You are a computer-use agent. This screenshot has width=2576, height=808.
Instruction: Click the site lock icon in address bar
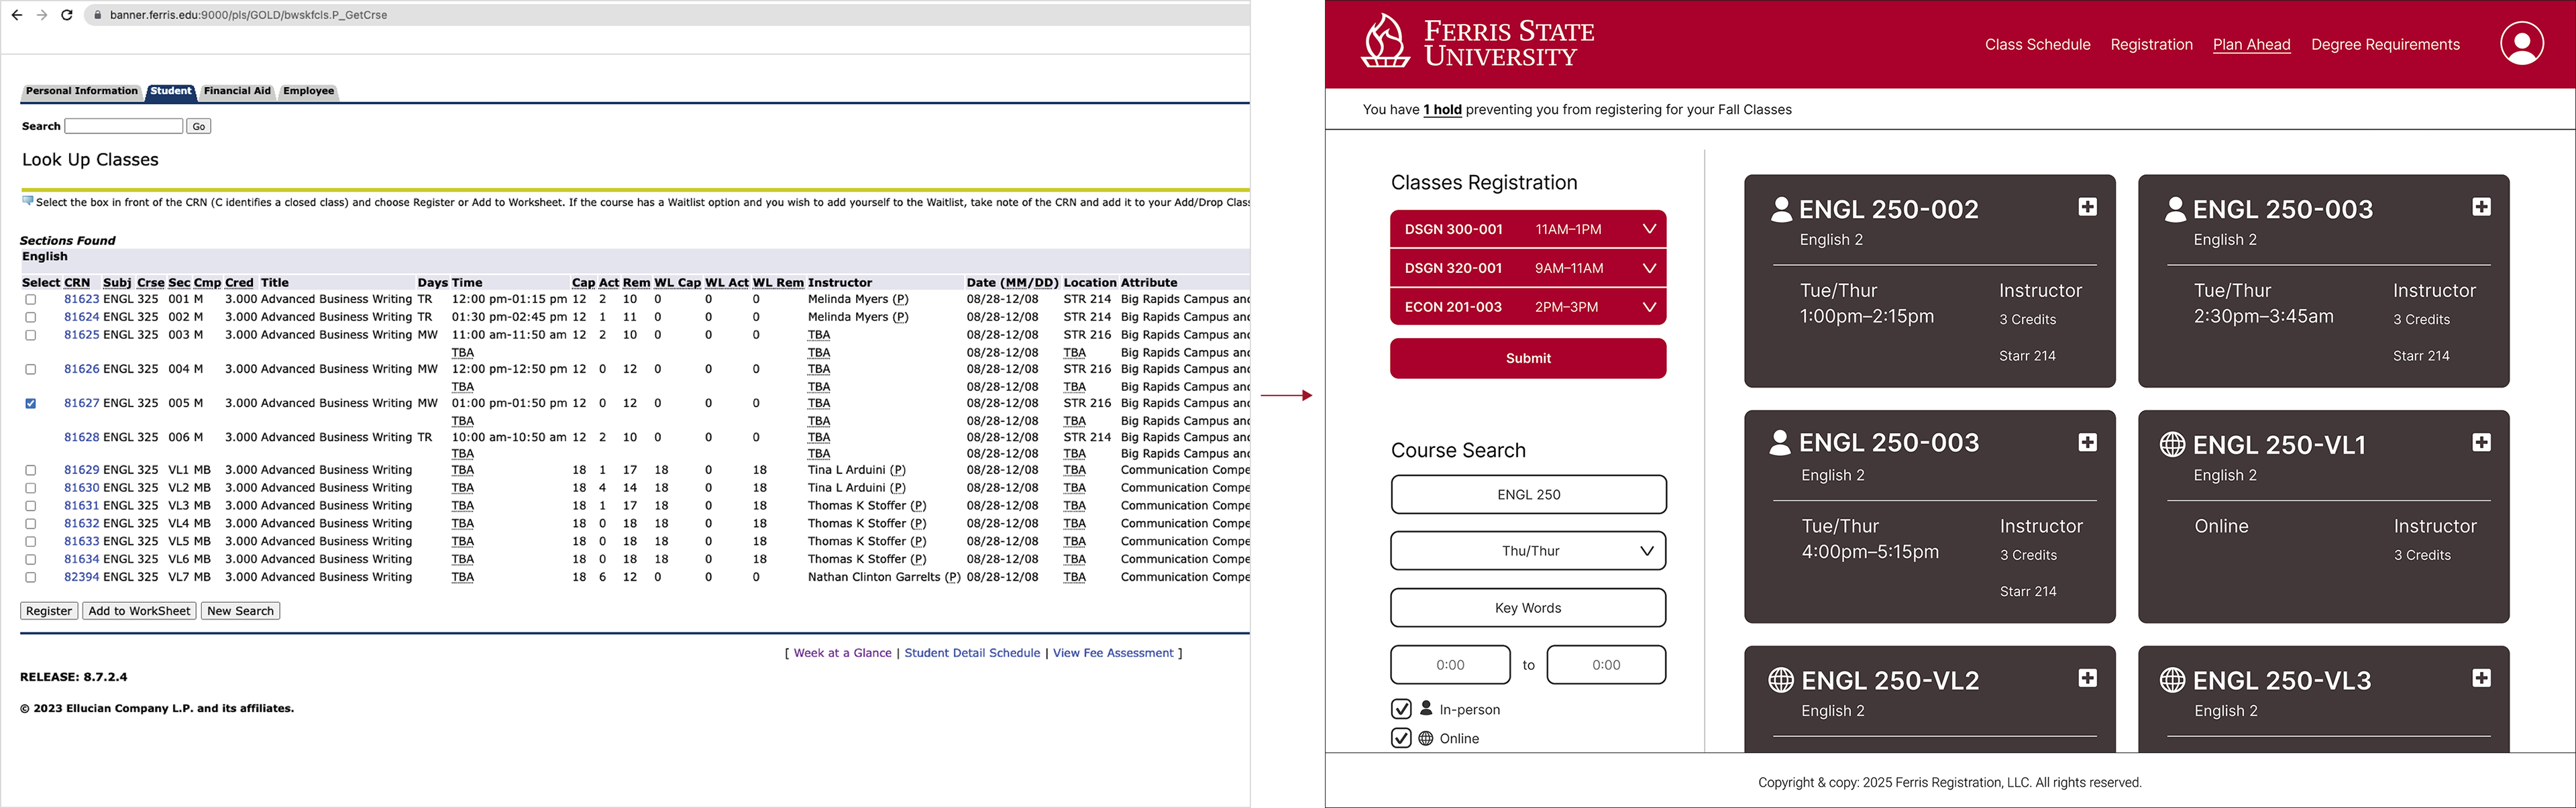(x=97, y=15)
